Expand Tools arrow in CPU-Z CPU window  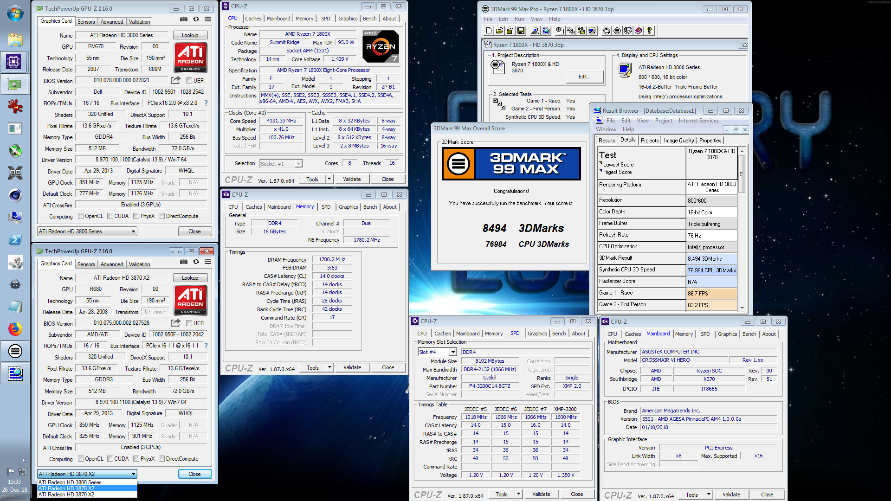point(329,179)
